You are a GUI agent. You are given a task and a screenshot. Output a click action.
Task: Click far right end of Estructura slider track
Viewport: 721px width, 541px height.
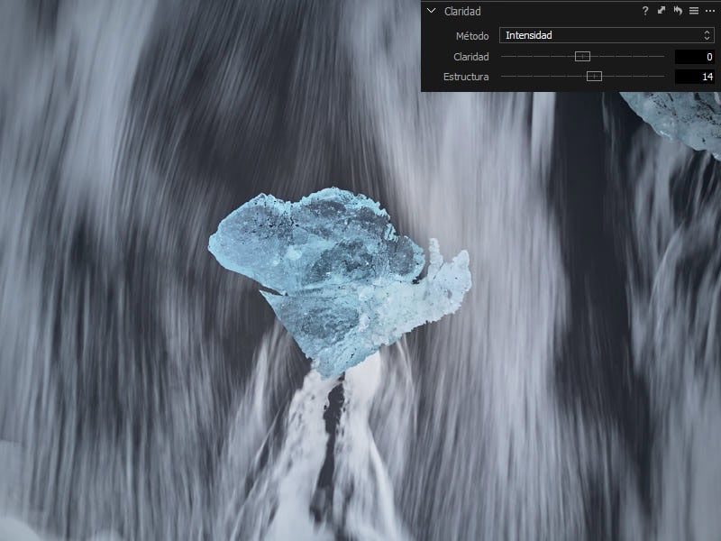[x=663, y=77]
